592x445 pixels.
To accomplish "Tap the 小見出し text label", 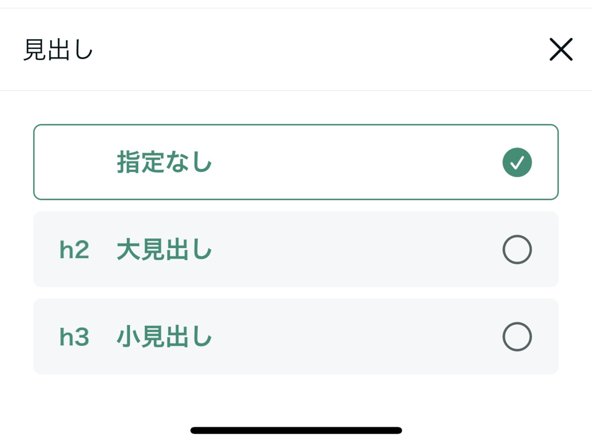I will click(164, 337).
